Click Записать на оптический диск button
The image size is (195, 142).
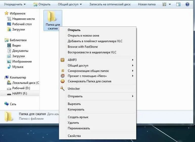pos(110,4)
